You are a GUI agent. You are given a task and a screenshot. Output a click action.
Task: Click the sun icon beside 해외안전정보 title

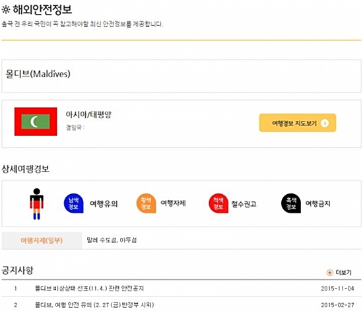click(x=6, y=10)
